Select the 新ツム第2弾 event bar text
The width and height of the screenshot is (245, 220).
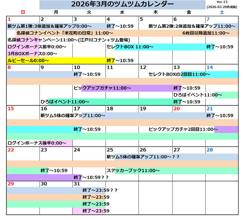pyautogui.click(x=190, y=26)
